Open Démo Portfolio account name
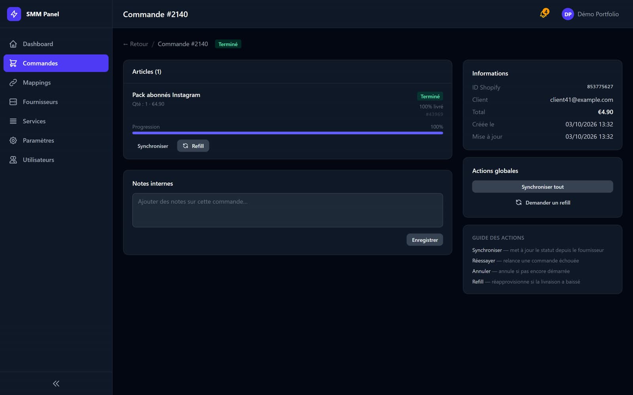This screenshot has width=633, height=395. tap(598, 14)
